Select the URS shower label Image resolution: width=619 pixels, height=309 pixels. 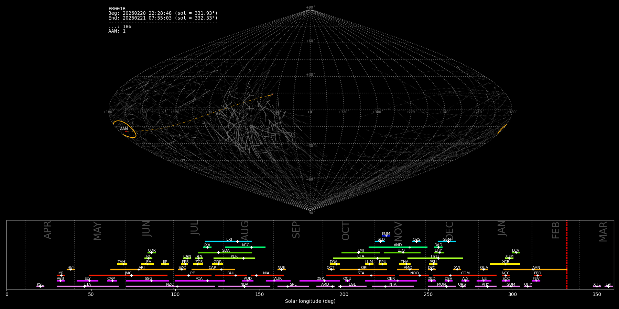click(462, 285)
